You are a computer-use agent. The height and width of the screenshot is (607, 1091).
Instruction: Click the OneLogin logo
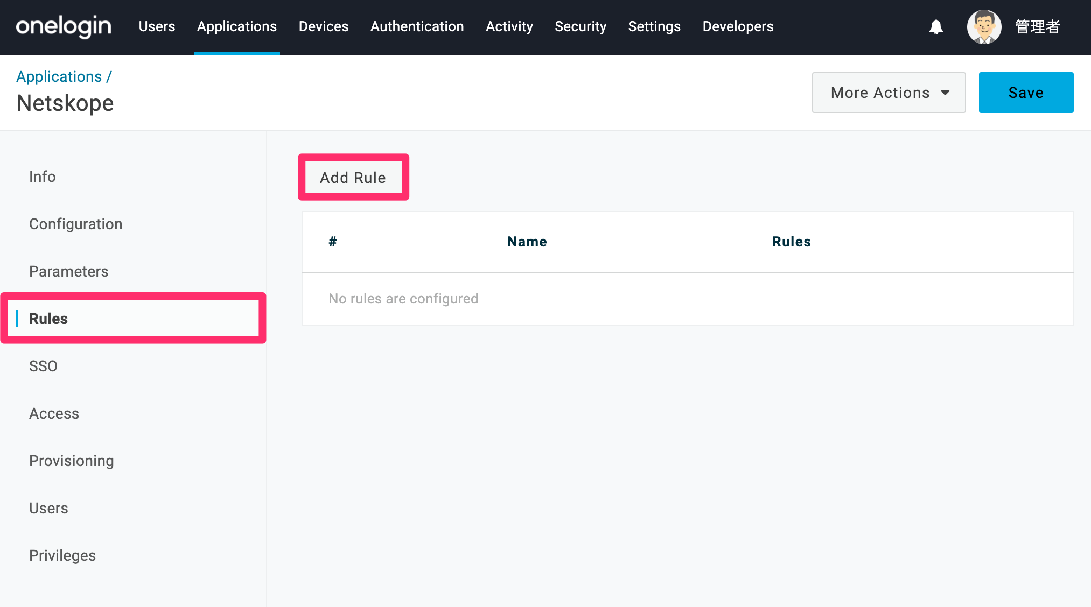click(x=64, y=26)
